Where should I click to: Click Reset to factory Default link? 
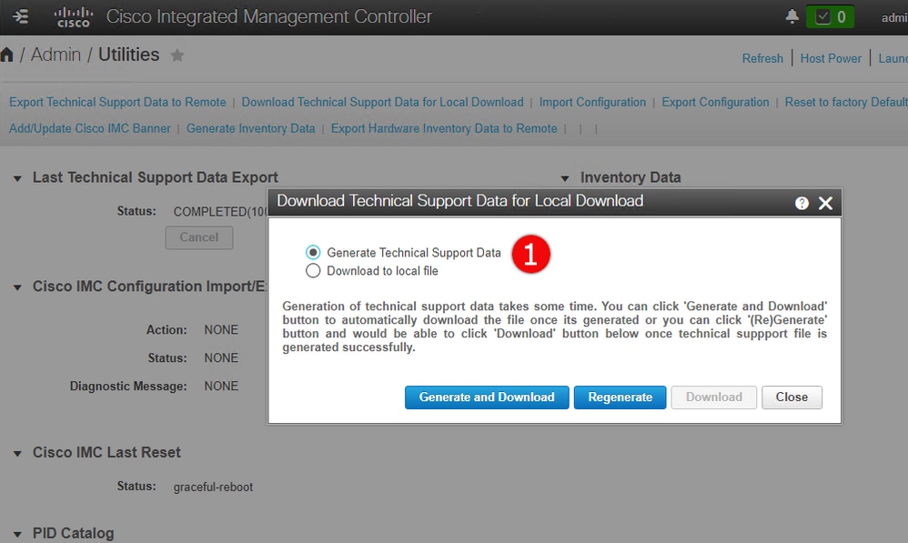coord(846,102)
